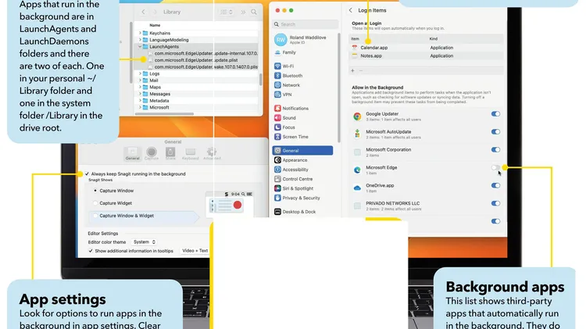This screenshot has height=329, width=586.
Task: Expand the LanguageModeling folder
Action: click(140, 40)
